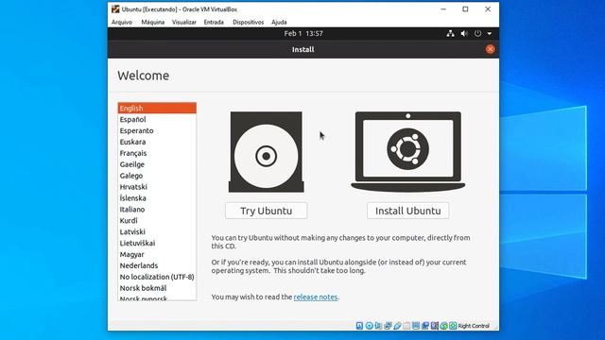Select No localization (UTF-8) in the list
Screen dimensions: 605x340
point(157,277)
